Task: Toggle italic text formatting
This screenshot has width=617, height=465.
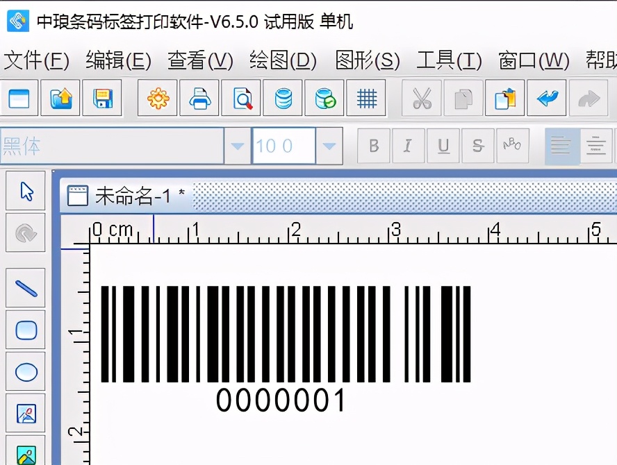Action: click(408, 146)
